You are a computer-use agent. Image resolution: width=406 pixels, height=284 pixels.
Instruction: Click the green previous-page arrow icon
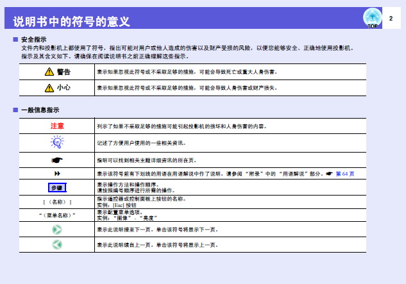(58, 244)
